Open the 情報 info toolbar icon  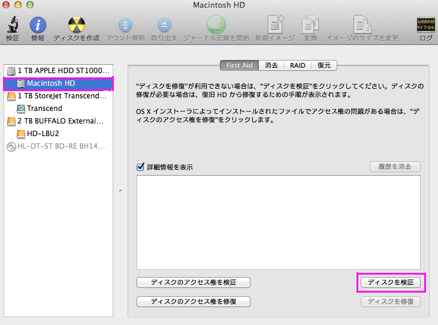(x=38, y=25)
